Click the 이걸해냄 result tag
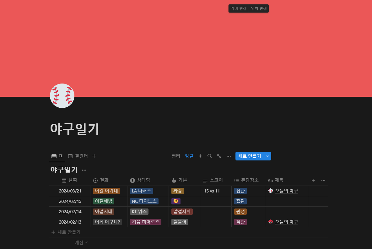372x249 pixels. click(104, 201)
